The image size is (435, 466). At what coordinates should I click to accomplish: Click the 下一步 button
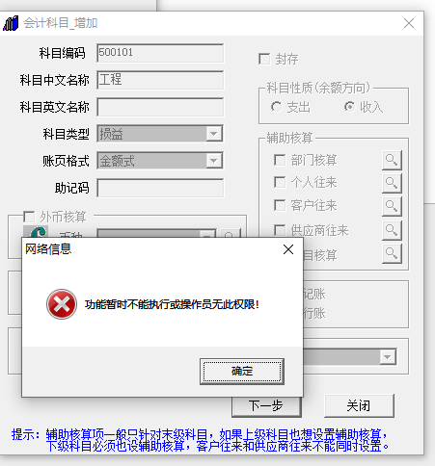coord(266,407)
